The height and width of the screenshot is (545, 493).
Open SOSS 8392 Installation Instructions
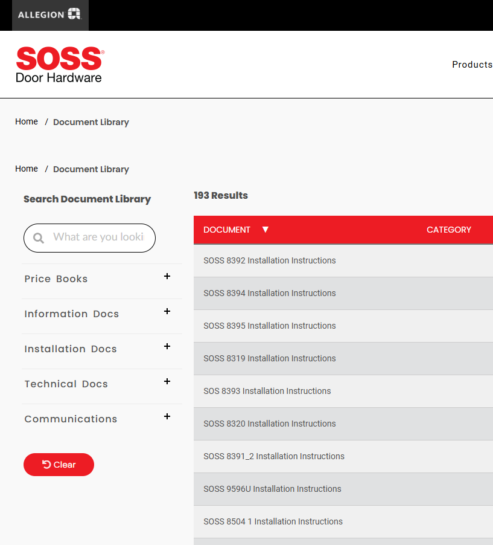(269, 260)
